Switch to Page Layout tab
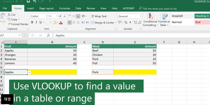210x105 pixels. point(46,8)
